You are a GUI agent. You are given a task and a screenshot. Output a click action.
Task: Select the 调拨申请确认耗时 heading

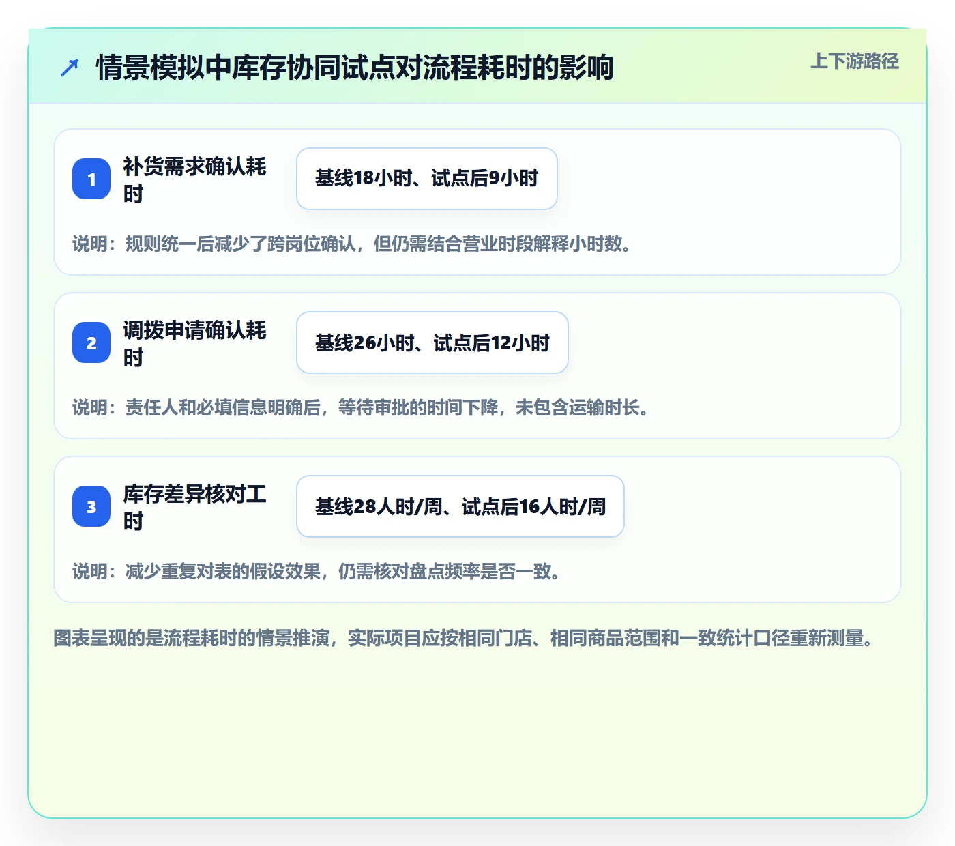click(x=194, y=343)
